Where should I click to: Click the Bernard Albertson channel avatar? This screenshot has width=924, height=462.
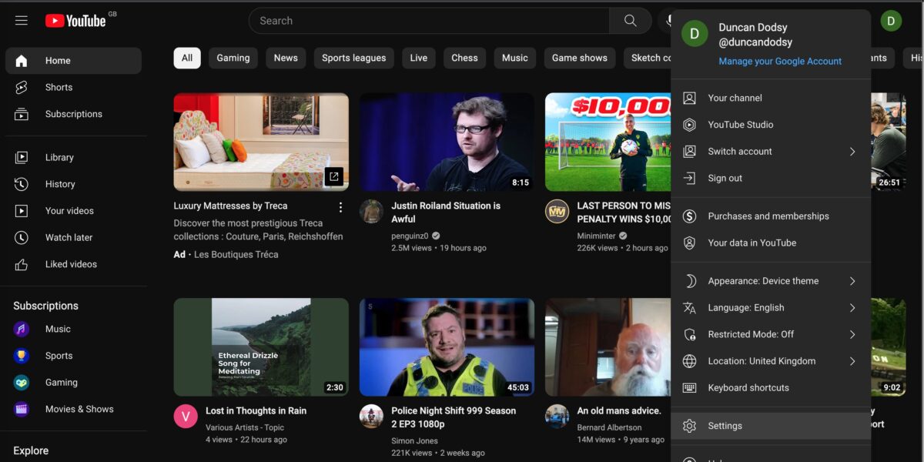pyautogui.click(x=557, y=417)
